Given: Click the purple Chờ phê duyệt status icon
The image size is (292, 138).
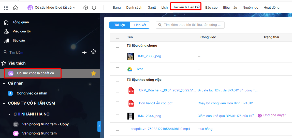Looking at the screenshot, I should click(x=260, y=115).
